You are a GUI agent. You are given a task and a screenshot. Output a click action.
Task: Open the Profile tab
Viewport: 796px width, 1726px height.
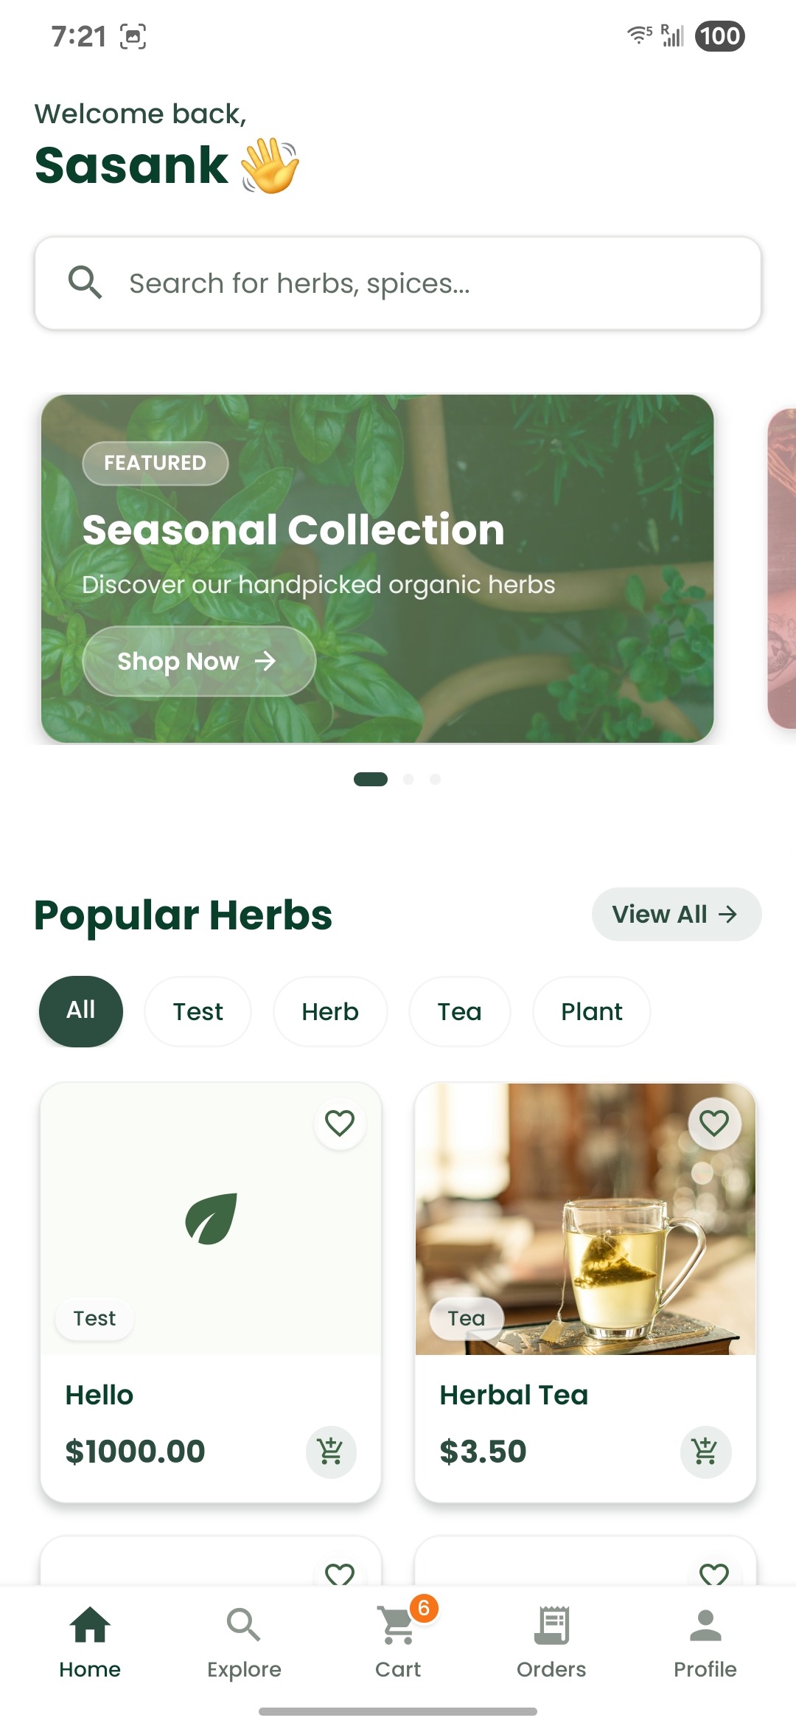coord(705,1640)
